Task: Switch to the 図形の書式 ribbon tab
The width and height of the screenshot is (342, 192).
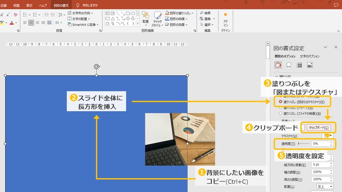Action: [x=61, y=5]
